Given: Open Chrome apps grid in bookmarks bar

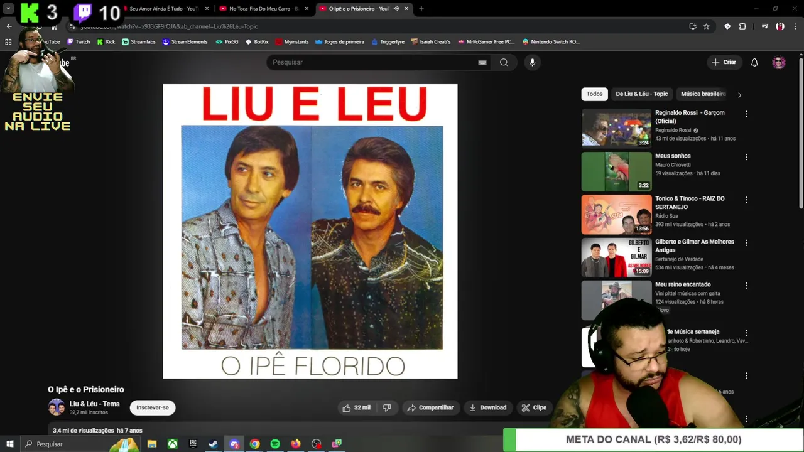Looking at the screenshot, I should click(8, 42).
